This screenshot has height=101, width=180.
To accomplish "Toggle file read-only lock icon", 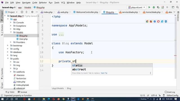I will click(x=159, y=95).
